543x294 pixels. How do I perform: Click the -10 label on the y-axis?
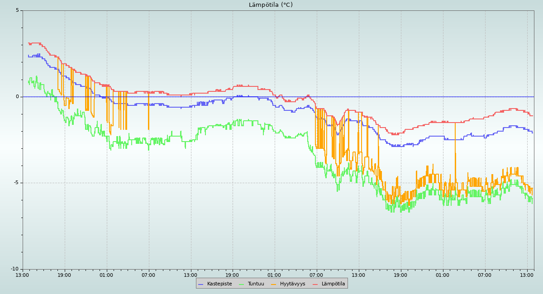pyautogui.click(x=14, y=269)
